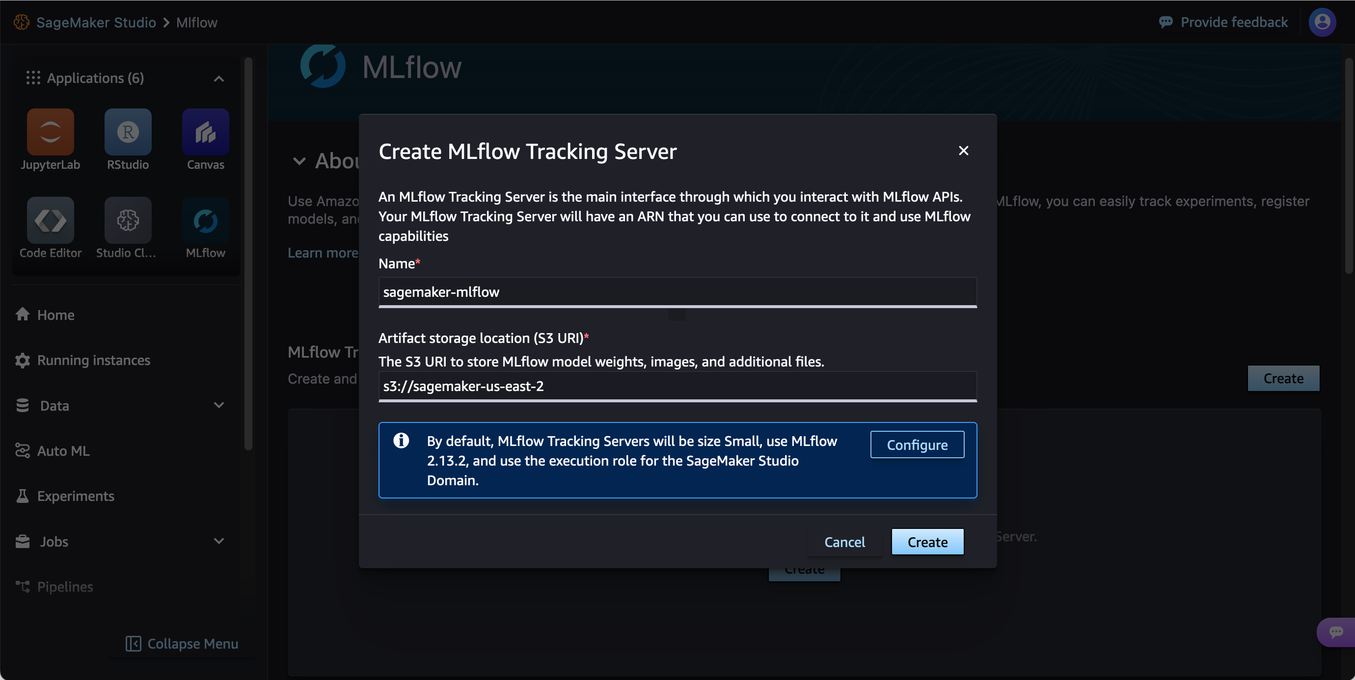Click the Name input field
The width and height of the screenshot is (1355, 680).
click(x=677, y=290)
